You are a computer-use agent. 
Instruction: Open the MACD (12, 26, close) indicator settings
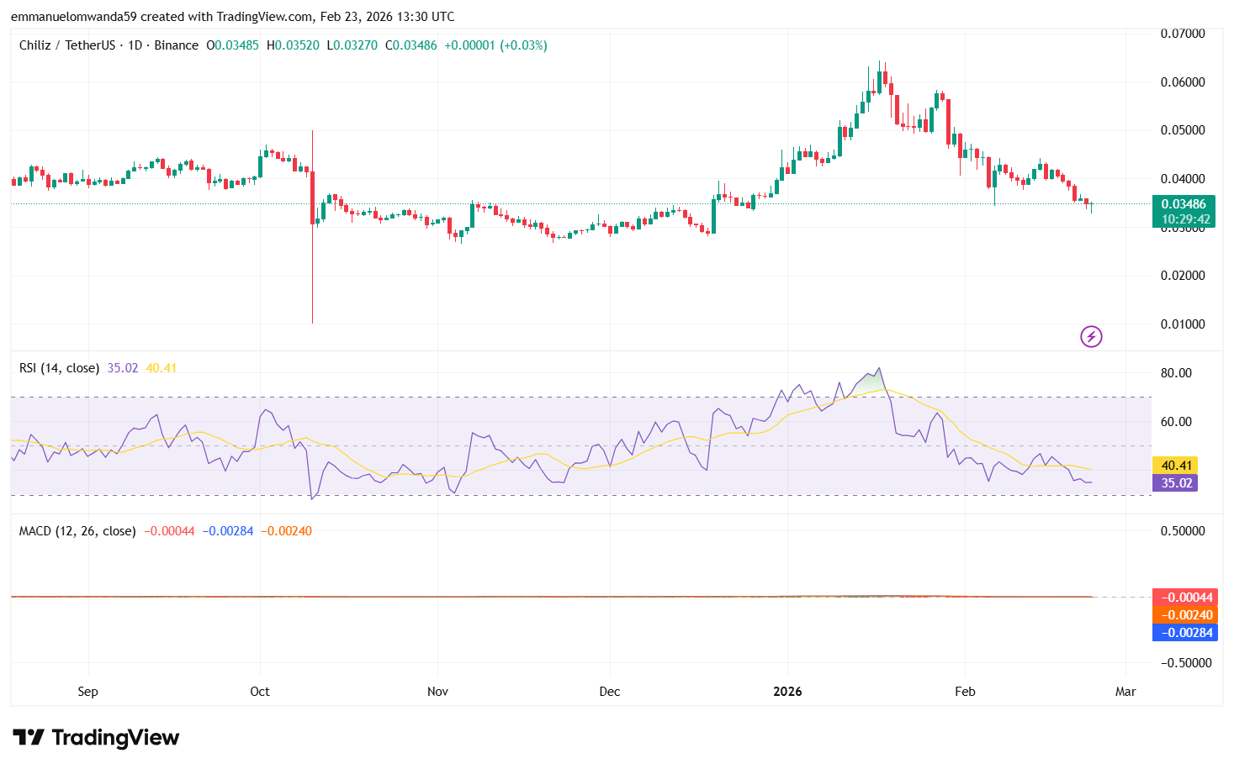coord(76,530)
